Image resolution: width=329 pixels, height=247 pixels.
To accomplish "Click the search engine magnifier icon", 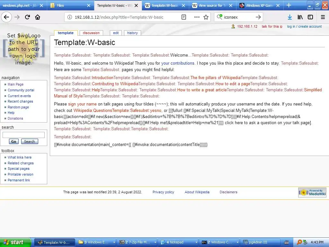I will [219, 17].
